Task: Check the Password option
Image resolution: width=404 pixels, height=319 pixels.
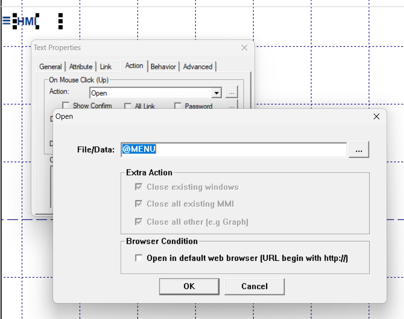Action: [178, 106]
